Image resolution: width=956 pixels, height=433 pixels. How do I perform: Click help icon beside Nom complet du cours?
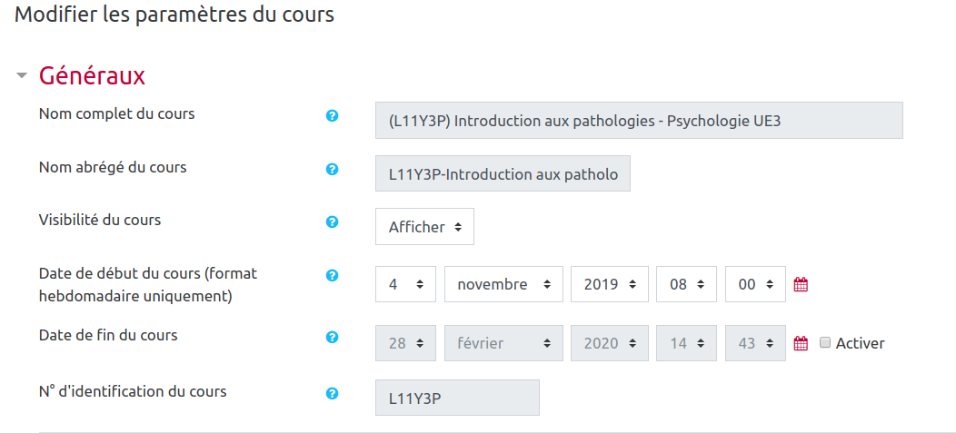[x=333, y=116]
